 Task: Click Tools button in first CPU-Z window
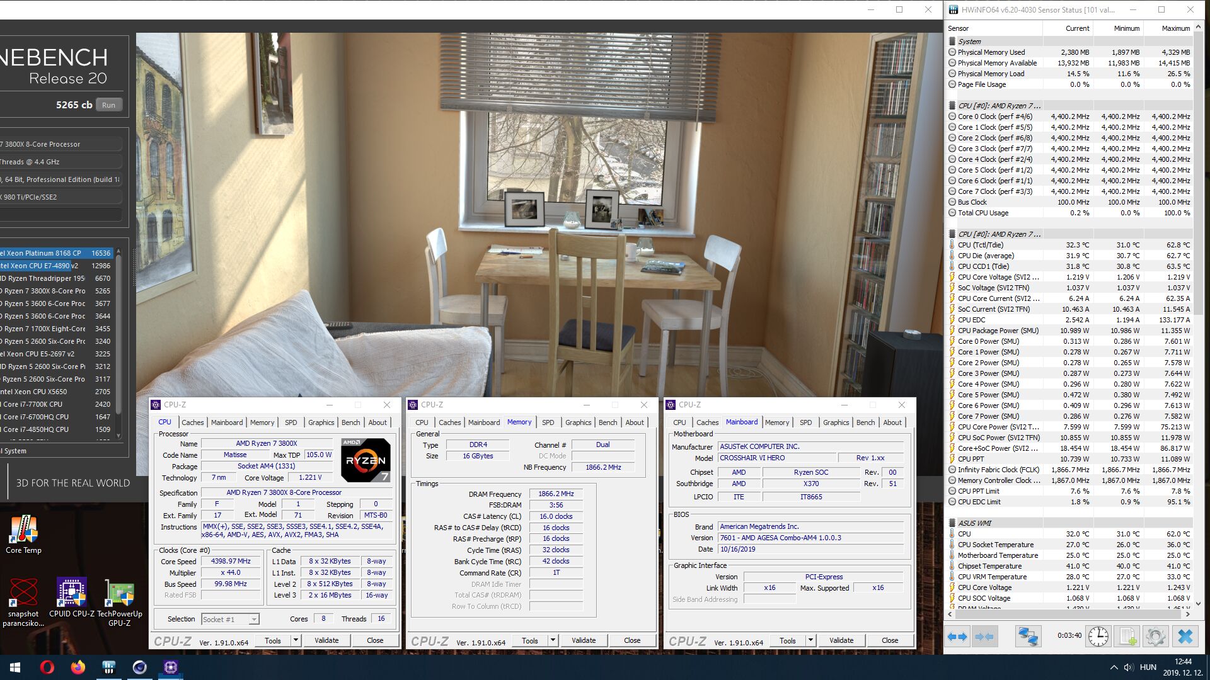(273, 640)
